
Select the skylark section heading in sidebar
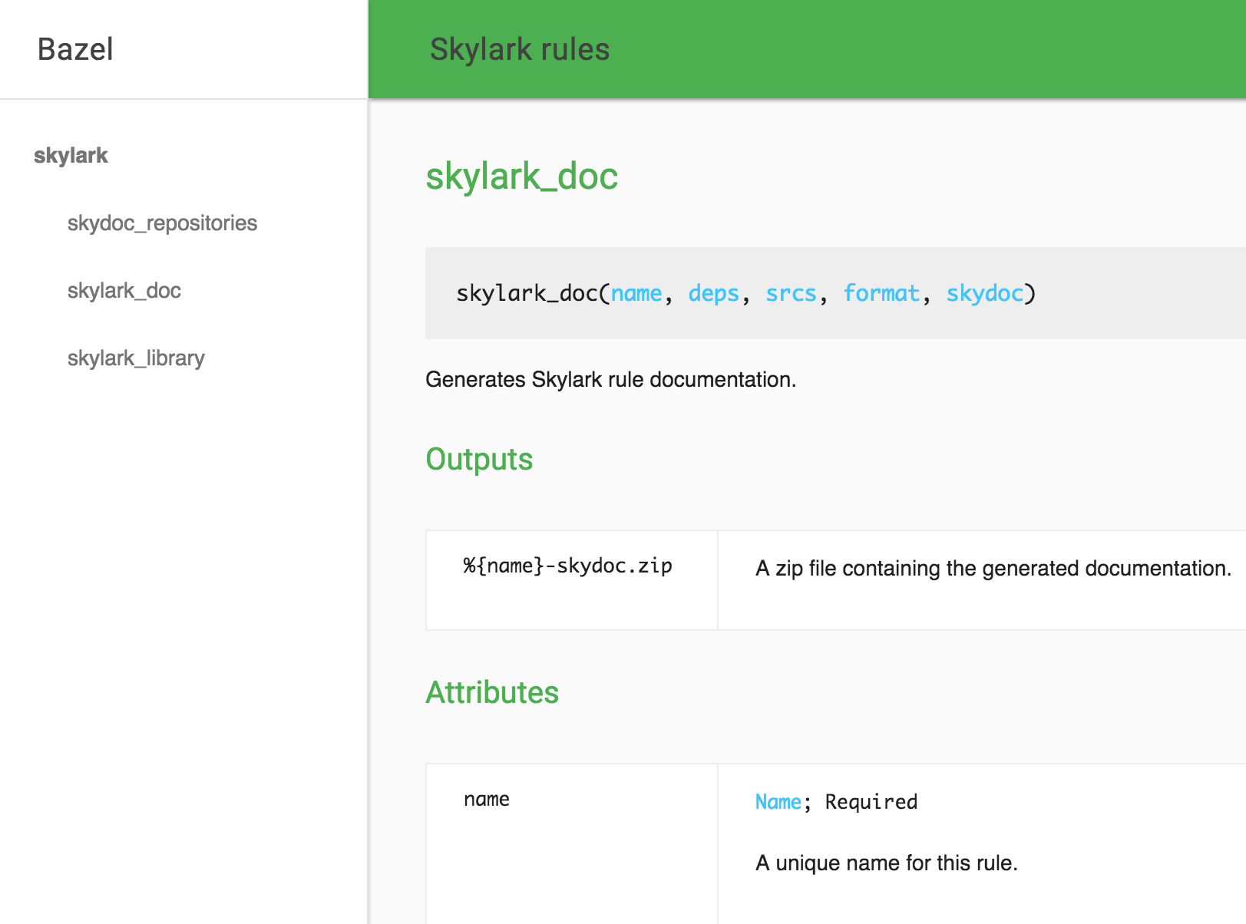71,155
